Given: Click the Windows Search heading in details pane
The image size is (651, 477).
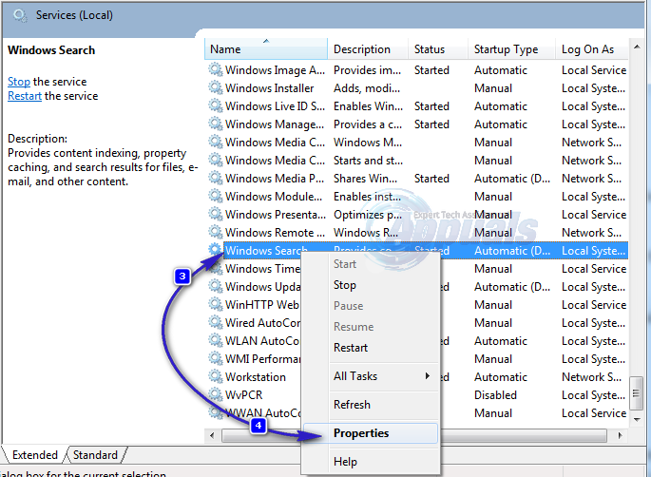Looking at the screenshot, I should pyautogui.click(x=51, y=50).
